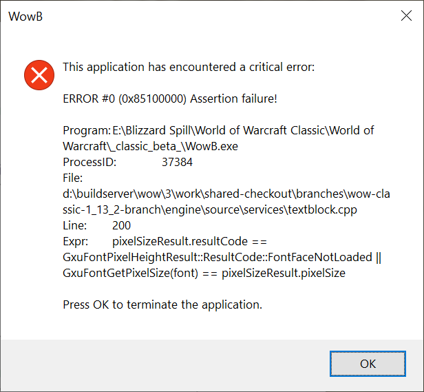Click the OK button
The image size is (424, 392).
(368, 363)
